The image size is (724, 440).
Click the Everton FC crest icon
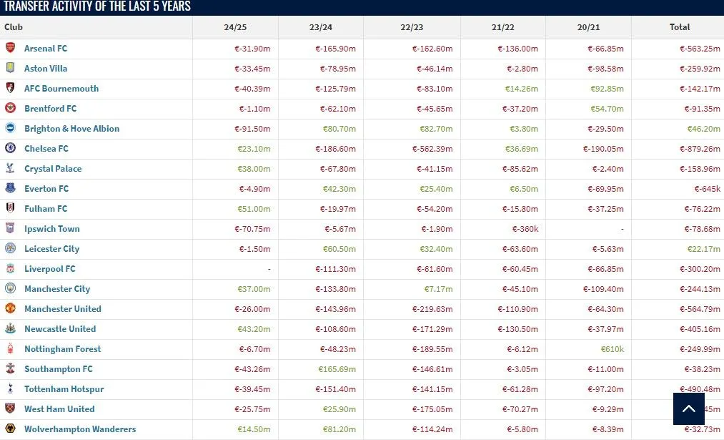[x=10, y=188]
